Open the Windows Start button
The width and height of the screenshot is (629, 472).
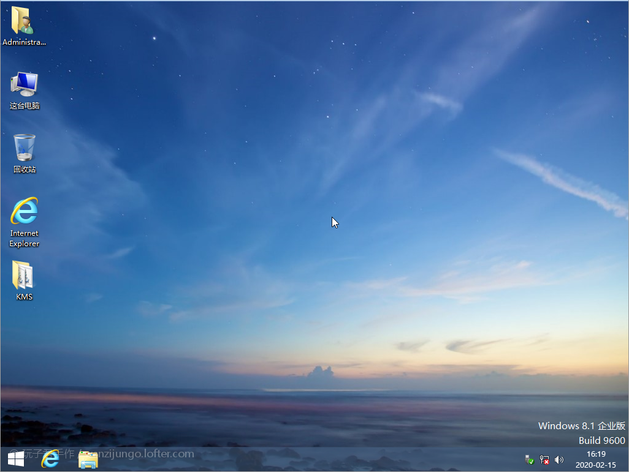tap(16, 459)
